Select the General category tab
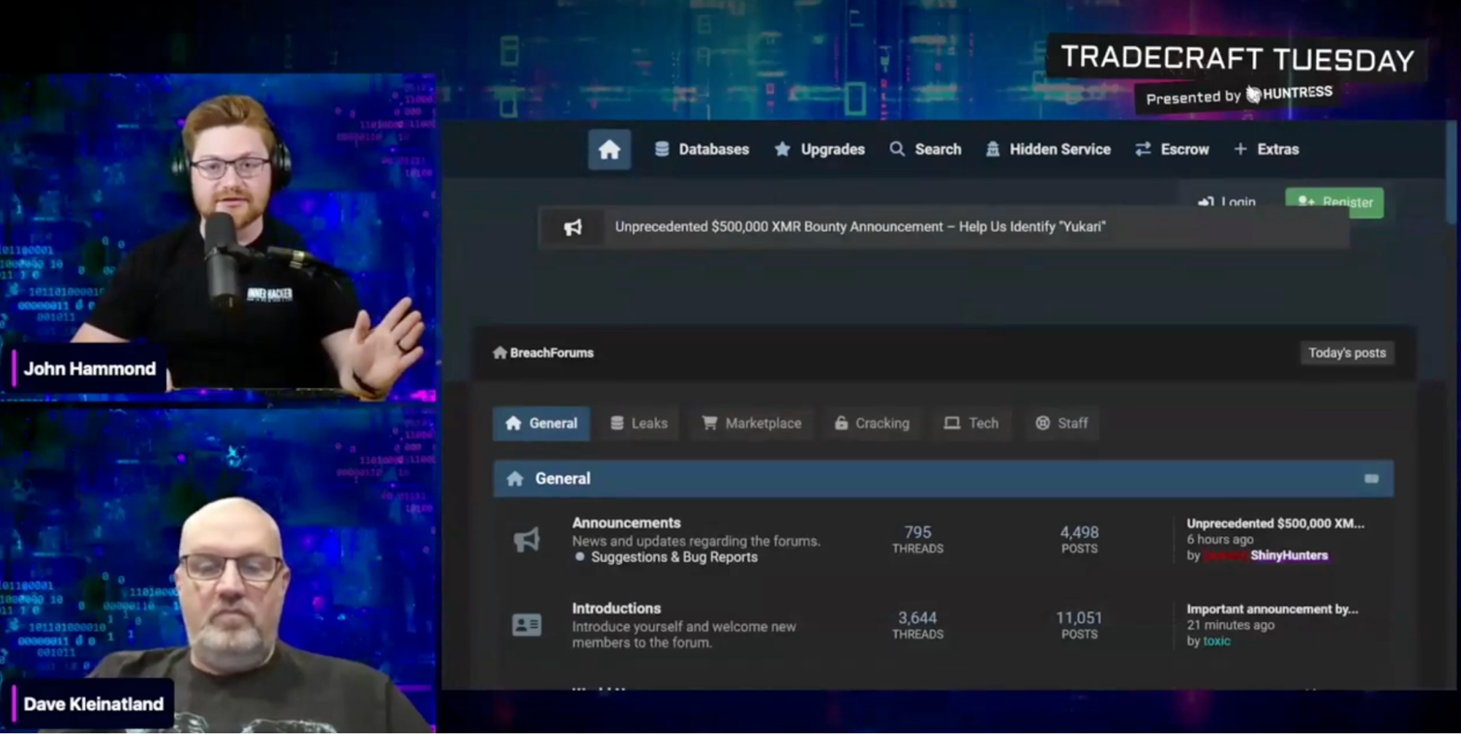This screenshot has width=1461, height=734. pyautogui.click(x=542, y=424)
